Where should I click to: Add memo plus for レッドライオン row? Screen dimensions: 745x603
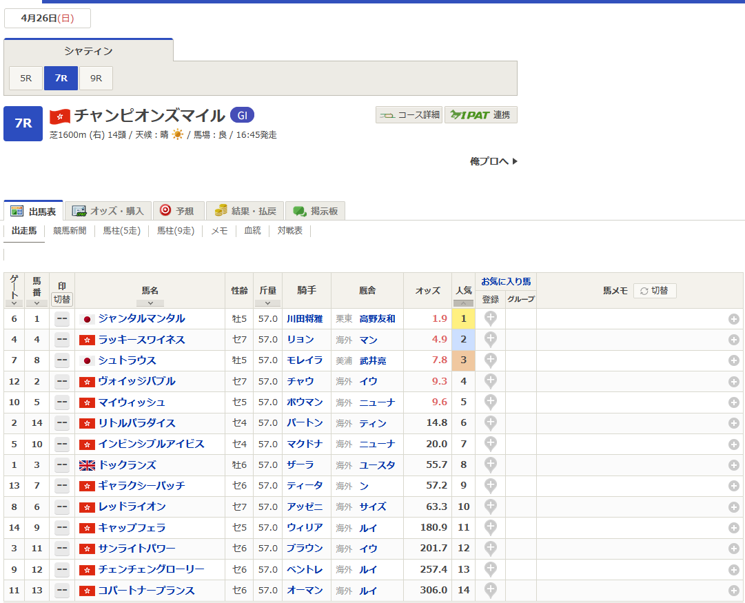[x=733, y=507]
